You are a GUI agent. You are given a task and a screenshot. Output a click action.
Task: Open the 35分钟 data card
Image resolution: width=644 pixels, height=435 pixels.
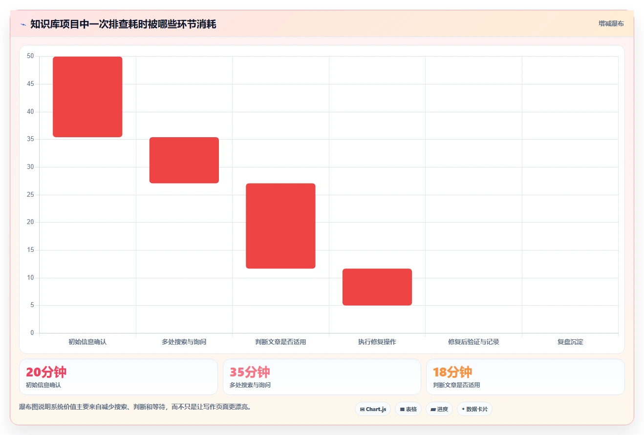click(x=322, y=377)
